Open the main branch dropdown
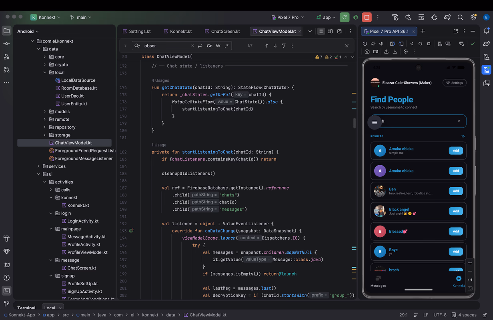This screenshot has height=320, width=493. [80, 17]
